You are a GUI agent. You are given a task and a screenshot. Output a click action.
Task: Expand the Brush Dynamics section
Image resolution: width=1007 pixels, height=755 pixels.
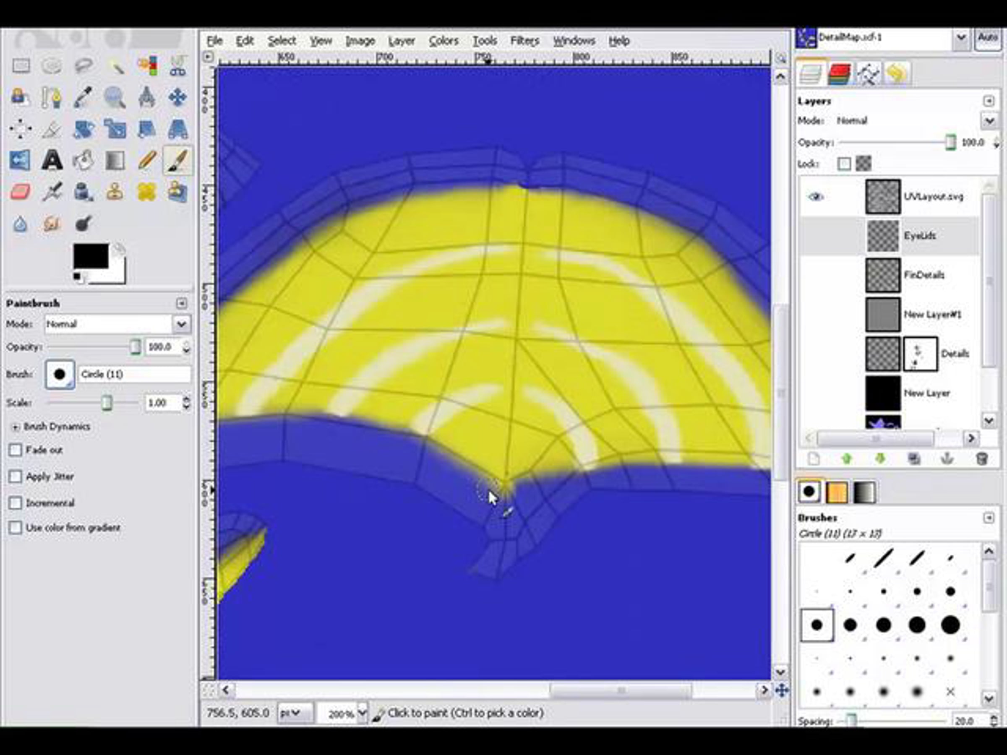[16, 427]
